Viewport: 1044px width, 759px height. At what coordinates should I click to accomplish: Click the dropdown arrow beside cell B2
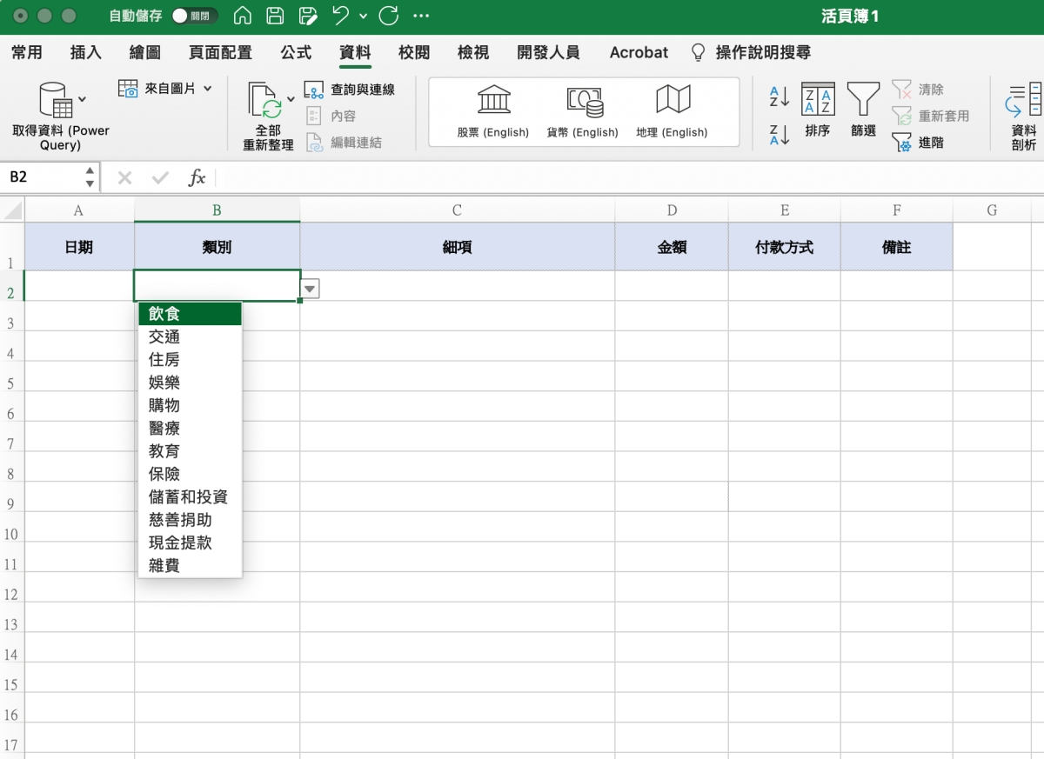[310, 289]
